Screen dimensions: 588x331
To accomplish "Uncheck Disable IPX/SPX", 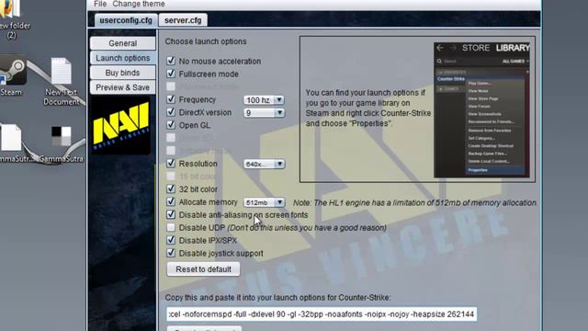I will (x=171, y=240).
